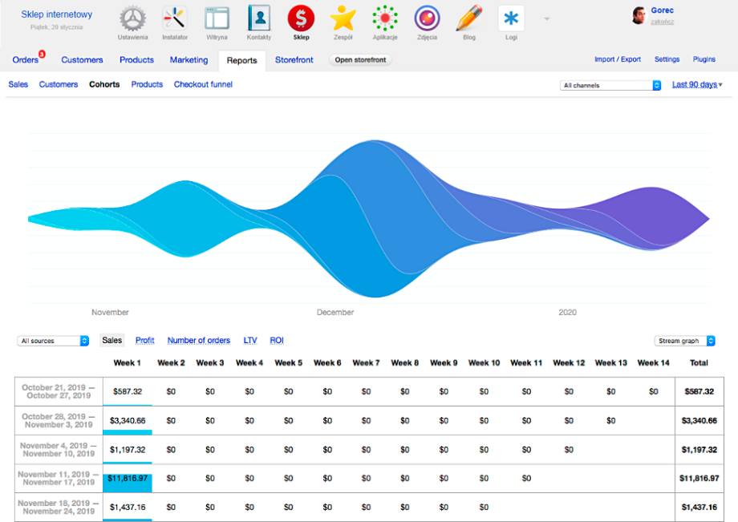The image size is (738, 522).
Task: Select the $11,816.97 highlighted Week 1 cell
Action: point(128,478)
